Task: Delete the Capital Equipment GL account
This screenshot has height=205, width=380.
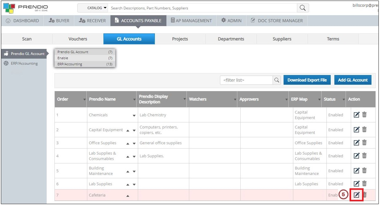Action: [364, 129]
